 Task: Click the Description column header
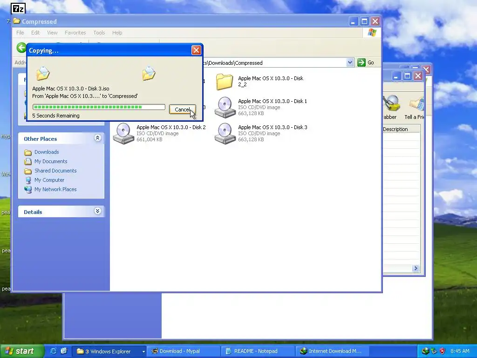tap(401, 129)
